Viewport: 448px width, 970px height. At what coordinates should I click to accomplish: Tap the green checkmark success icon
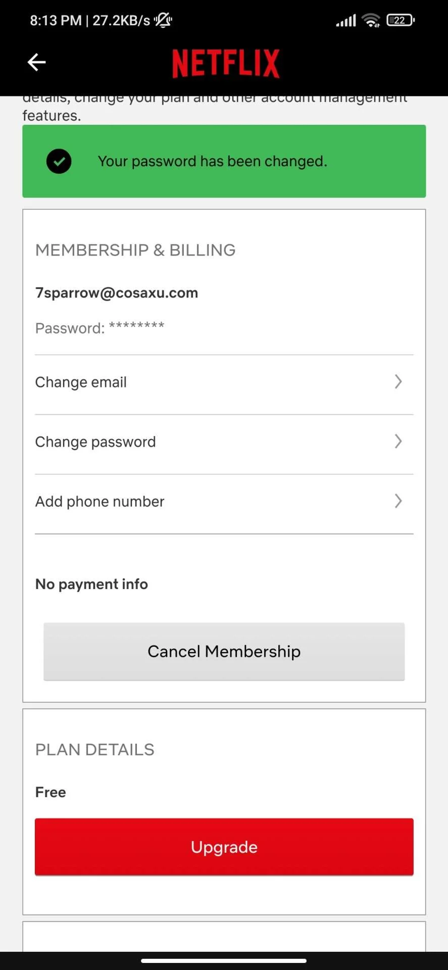[59, 161]
